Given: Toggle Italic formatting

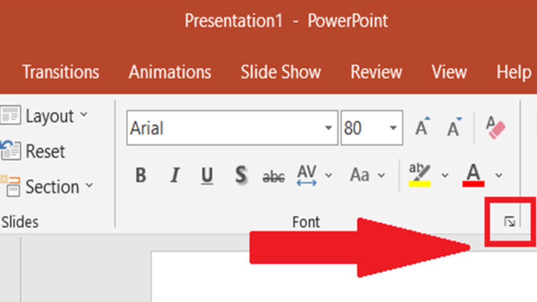Looking at the screenshot, I should (175, 175).
